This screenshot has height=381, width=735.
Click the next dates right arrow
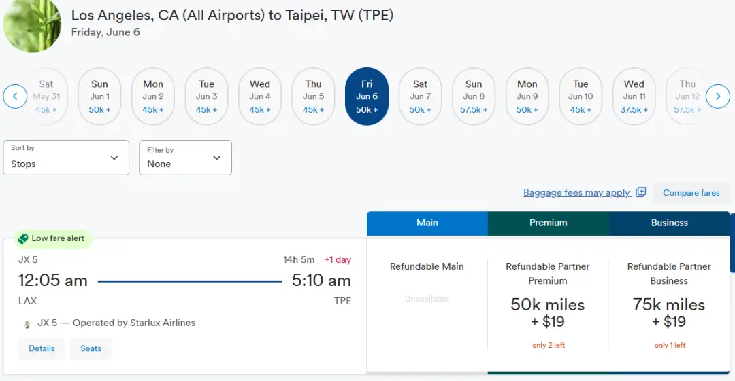[717, 96]
